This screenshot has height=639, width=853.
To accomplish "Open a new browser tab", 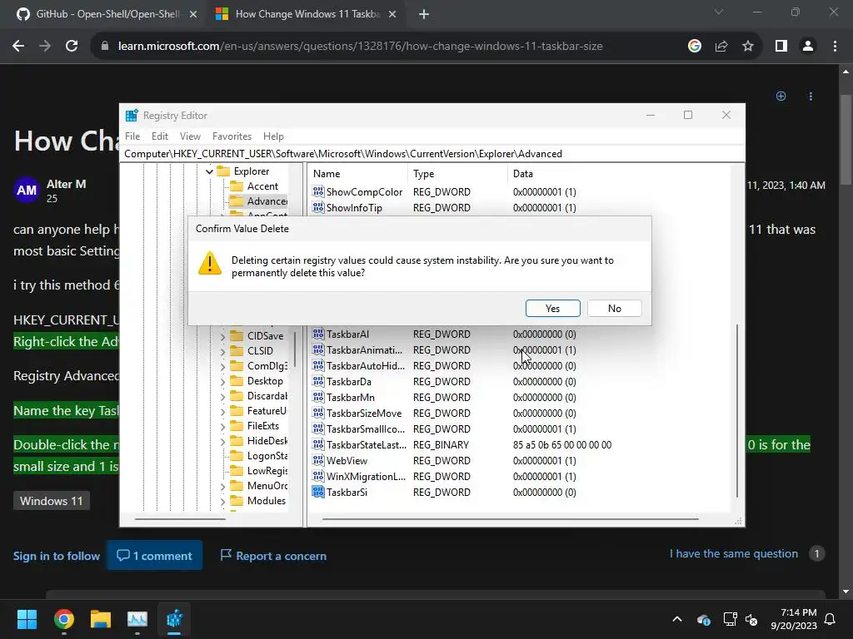I will click(424, 14).
